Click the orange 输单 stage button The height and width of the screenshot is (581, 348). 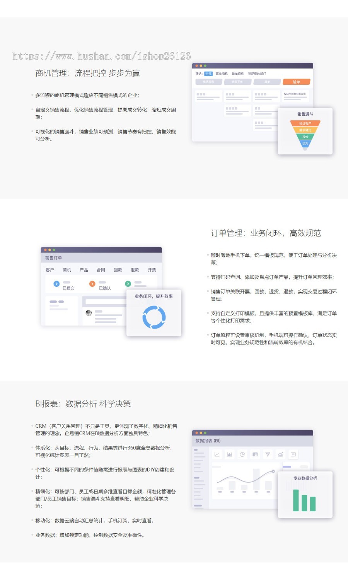click(x=297, y=82)
